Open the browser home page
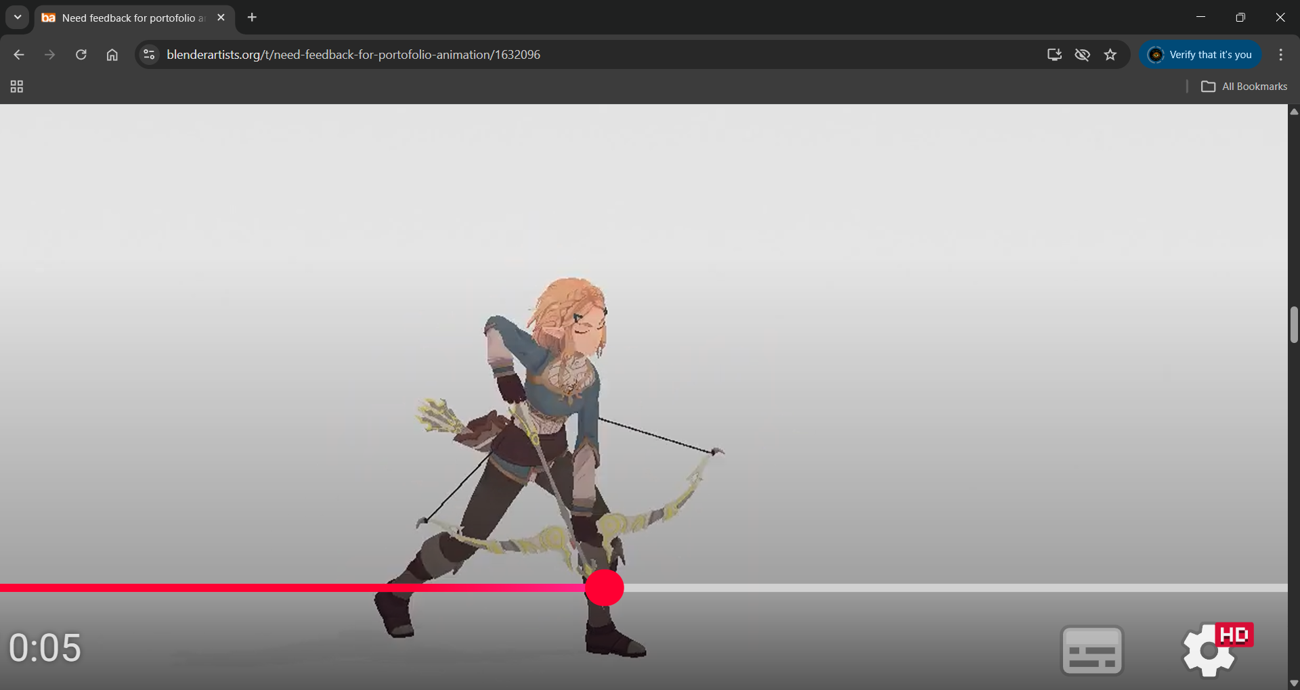The width and height of the screenshot is (1300, 690). 112,55
